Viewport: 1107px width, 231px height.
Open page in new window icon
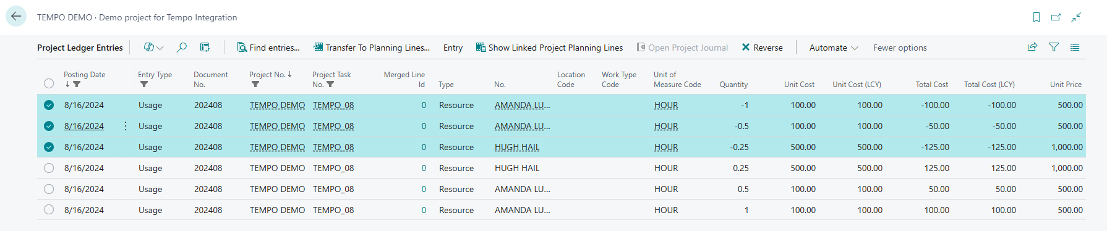point(1056,17)
